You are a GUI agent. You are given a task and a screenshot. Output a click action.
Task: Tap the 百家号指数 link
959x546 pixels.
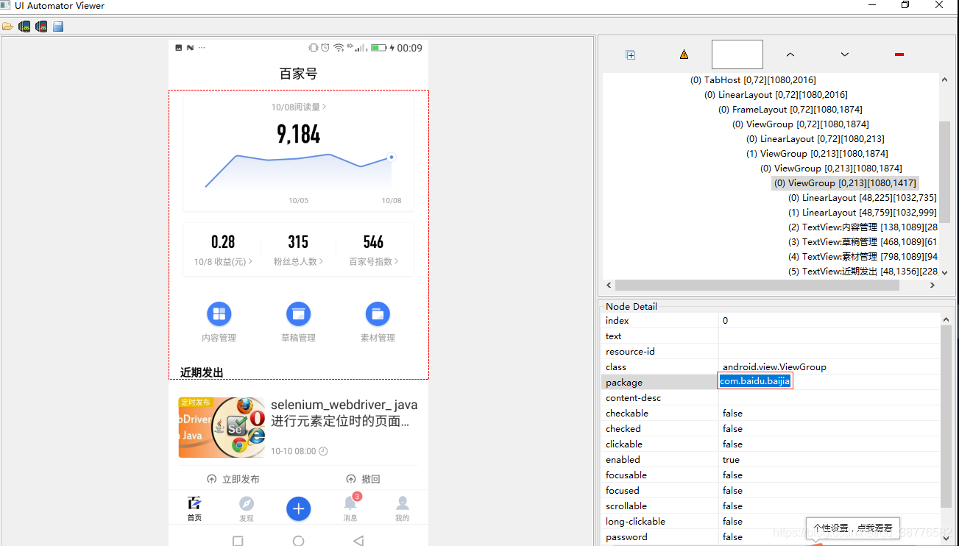pos(374,261)
